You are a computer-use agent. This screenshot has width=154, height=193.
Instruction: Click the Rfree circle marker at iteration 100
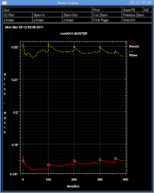tap(48, 45)
